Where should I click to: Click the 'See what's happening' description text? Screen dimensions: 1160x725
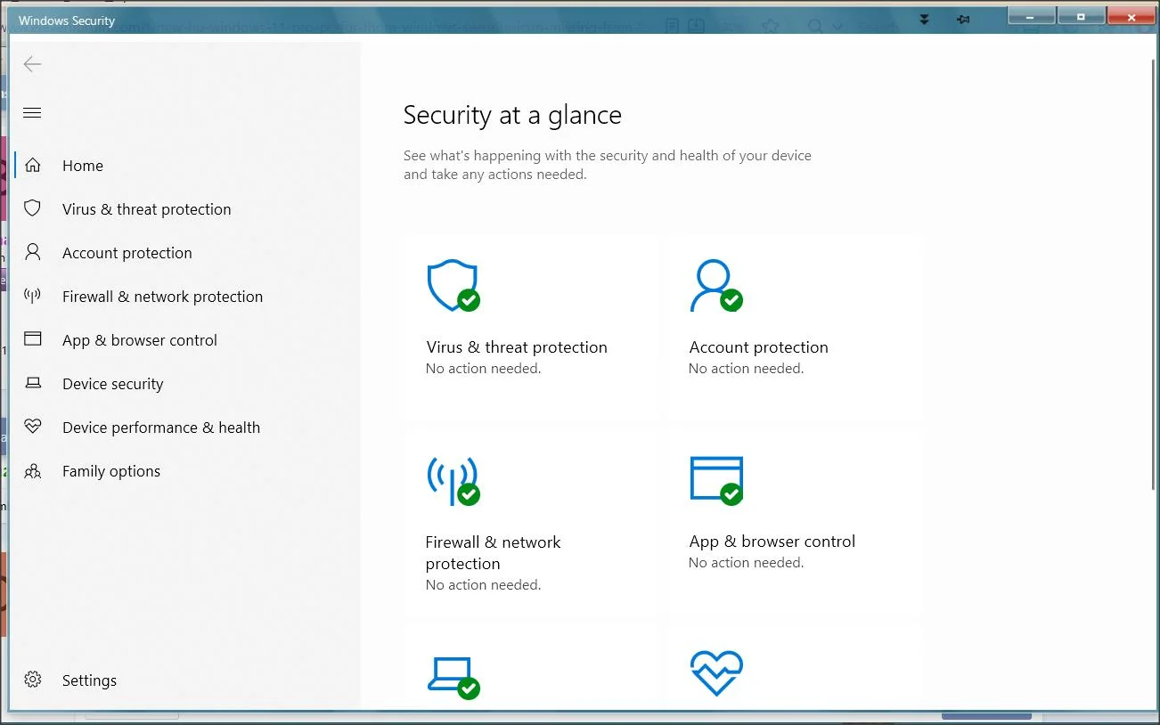click(x=608, y=165)
